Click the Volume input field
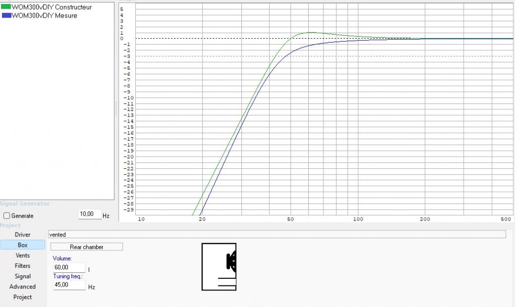This screenshot has height=307, width=515. (69, 267)
